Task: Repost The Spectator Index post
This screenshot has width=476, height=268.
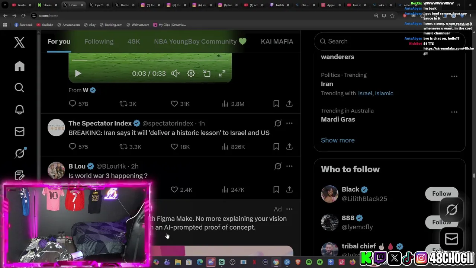Action: click(130, 147)
